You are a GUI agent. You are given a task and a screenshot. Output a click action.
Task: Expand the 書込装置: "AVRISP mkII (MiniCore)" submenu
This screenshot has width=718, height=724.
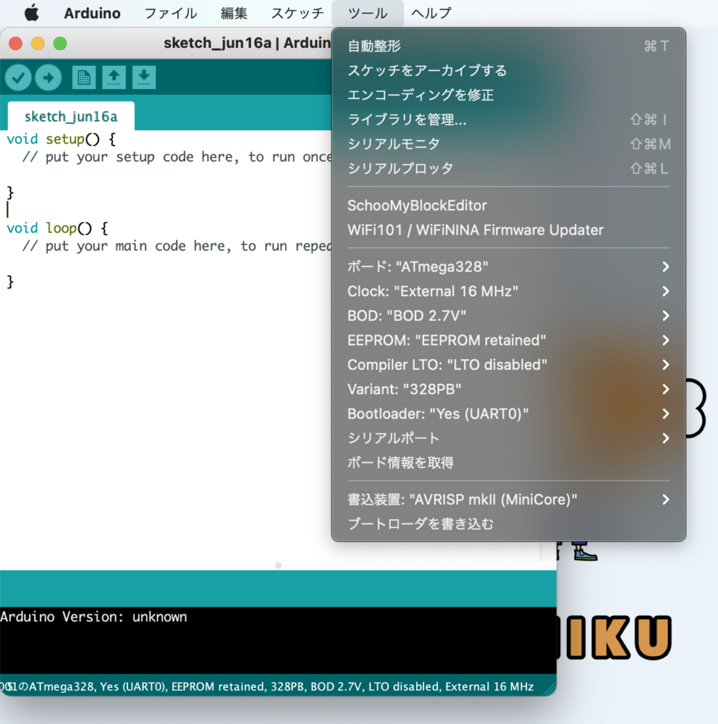509,499
